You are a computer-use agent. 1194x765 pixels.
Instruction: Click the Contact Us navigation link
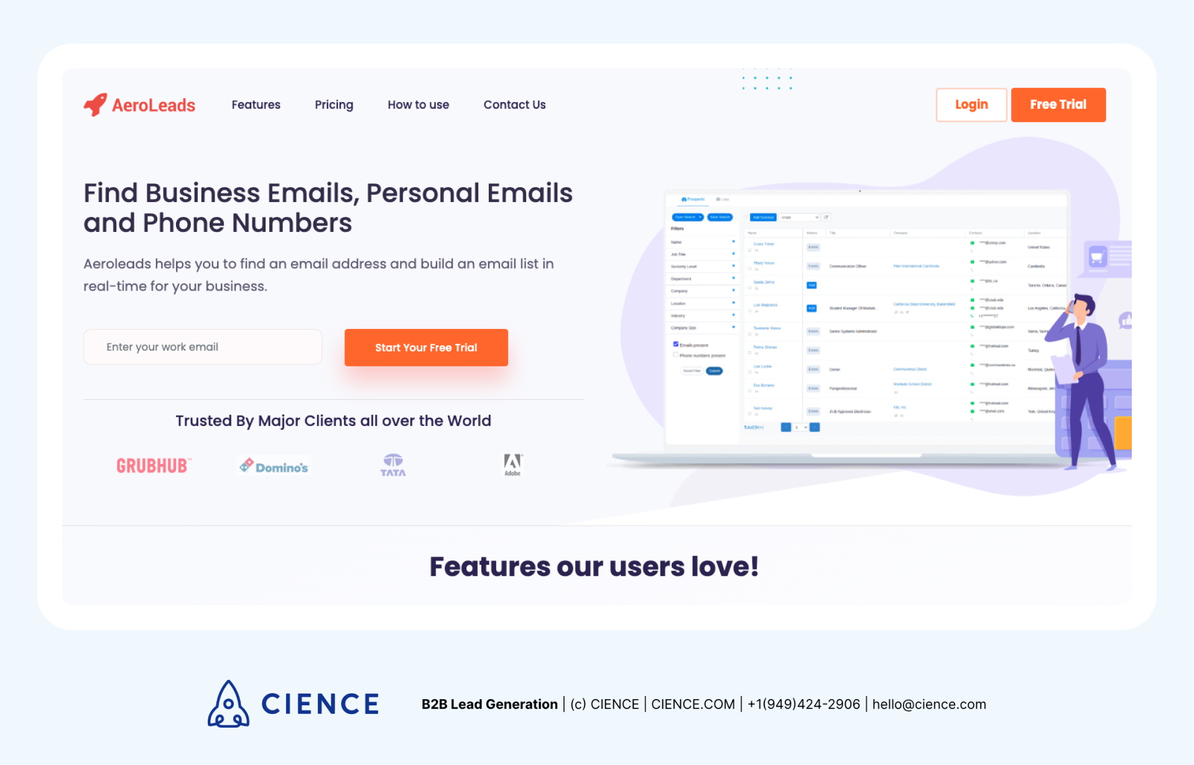514,104
